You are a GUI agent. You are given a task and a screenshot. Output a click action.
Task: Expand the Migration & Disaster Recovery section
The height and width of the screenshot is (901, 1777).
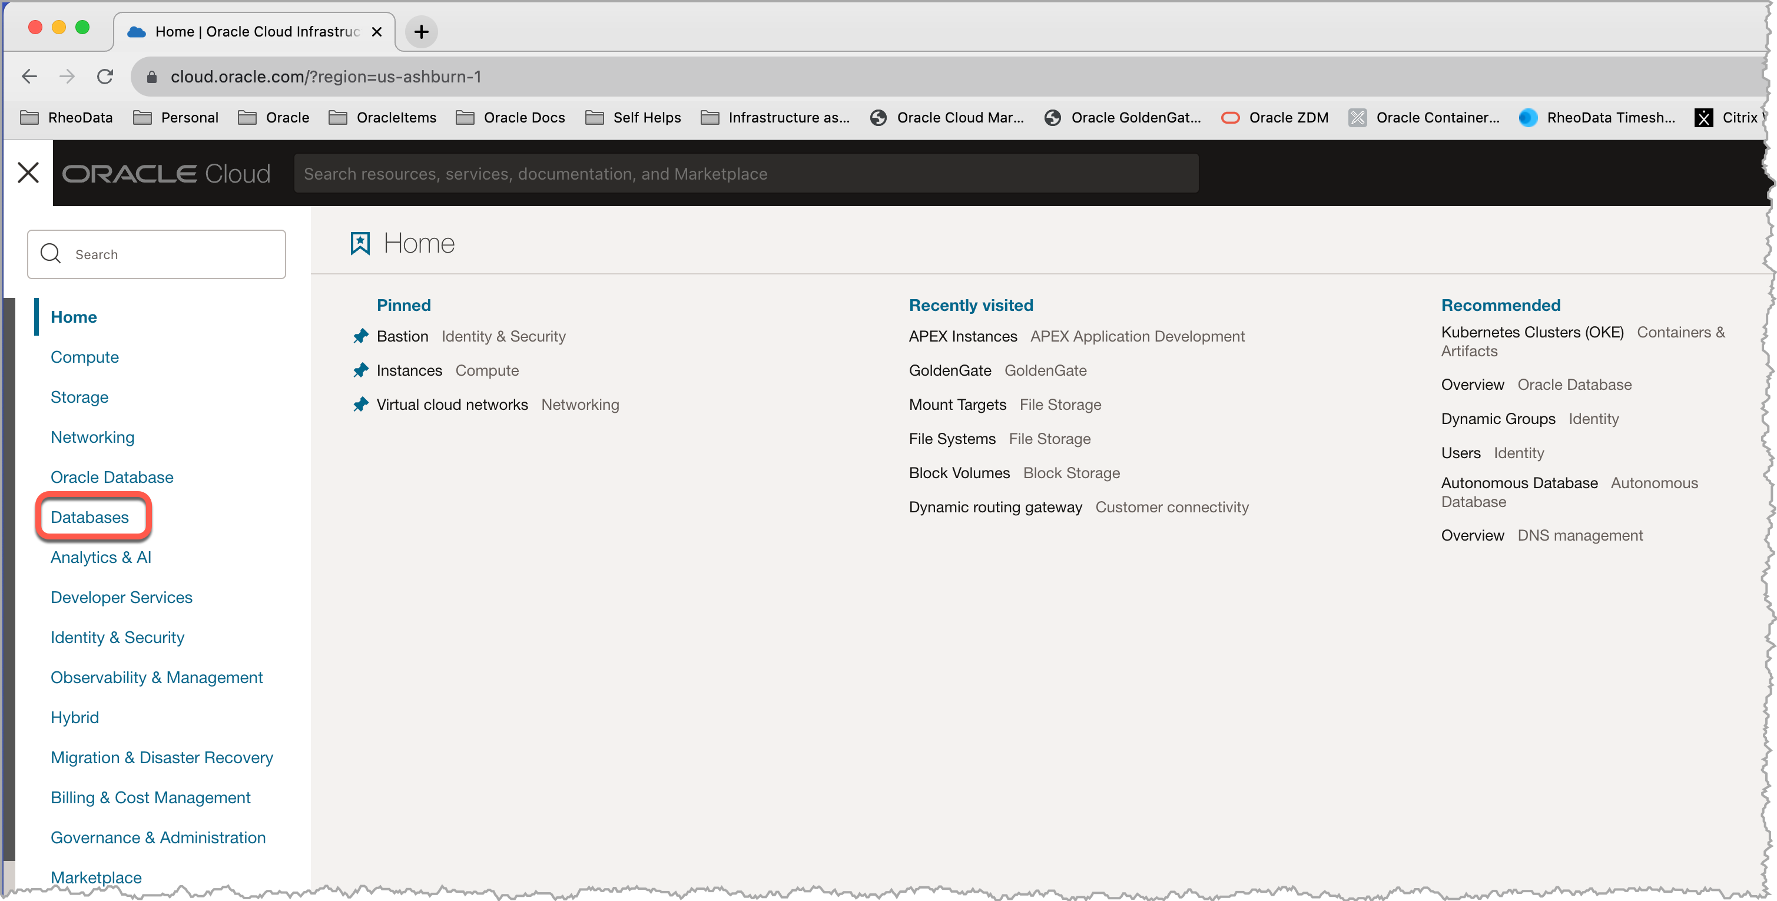pos(161,757)
